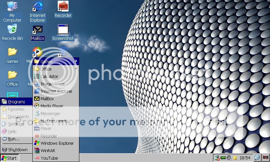Click the Messenger status tray icon
This screenshot has width=270, height=162.
pyautogui.click(x=217, y=158)
